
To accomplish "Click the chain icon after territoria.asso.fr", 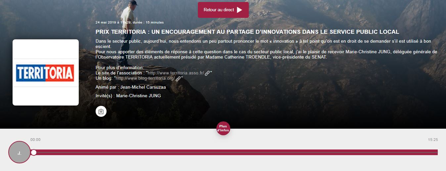I will [207, 73].
